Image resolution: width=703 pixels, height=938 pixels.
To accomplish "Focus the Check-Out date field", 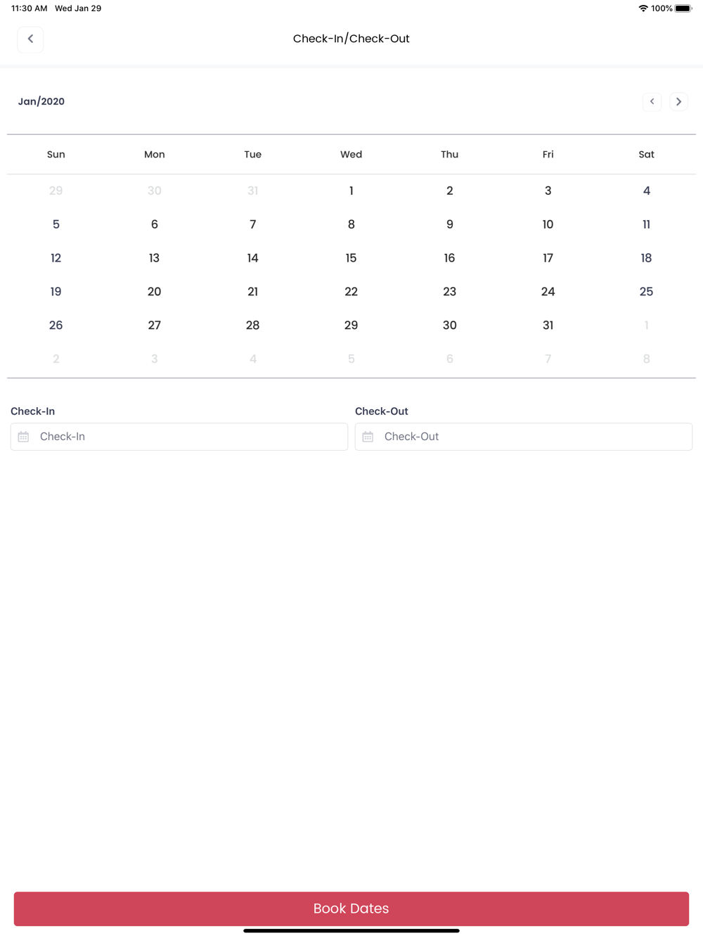I will [534, 437].
